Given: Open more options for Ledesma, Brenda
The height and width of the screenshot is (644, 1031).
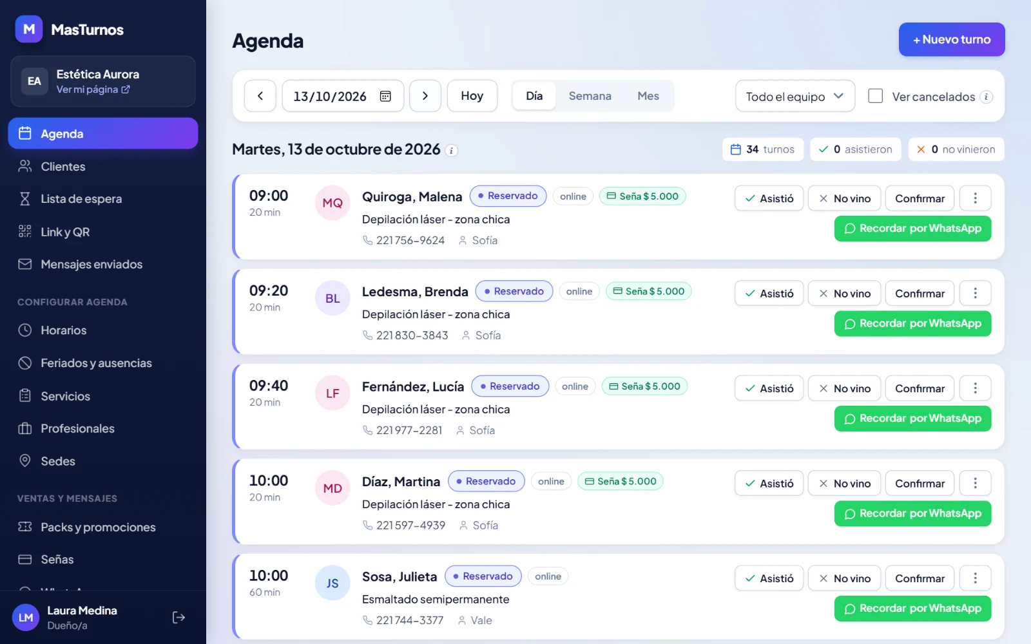Looking at the screenshot, I should tap(975, 293).
